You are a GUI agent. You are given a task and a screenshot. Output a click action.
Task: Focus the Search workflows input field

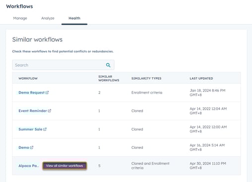pyautogui.click(x=63, y=65)
